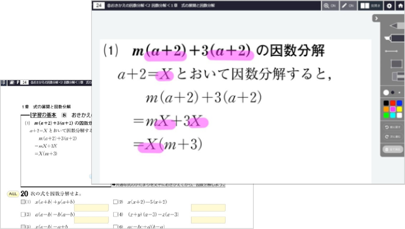Viewport: 405px width, 229px height.
Task: Pick the red color swatch
Action: (x=393, y=103)
